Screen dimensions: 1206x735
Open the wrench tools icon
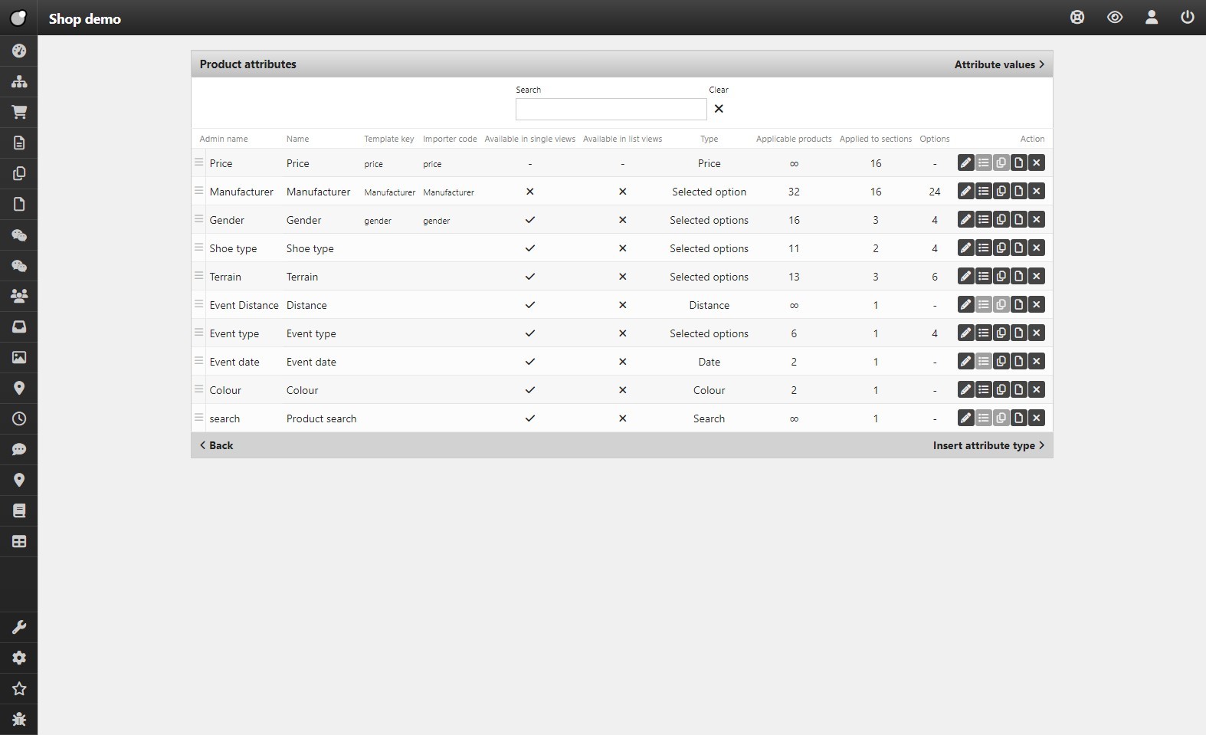click(19, 628)
